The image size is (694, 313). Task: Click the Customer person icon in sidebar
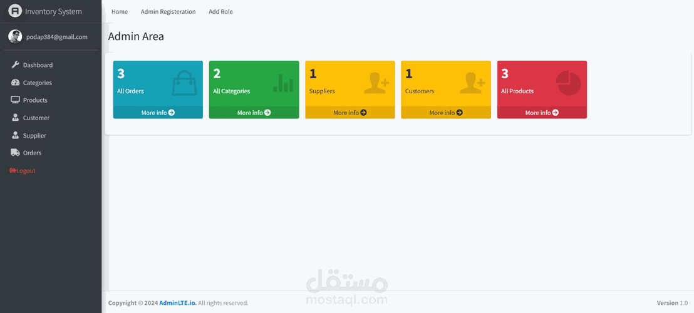15,118
